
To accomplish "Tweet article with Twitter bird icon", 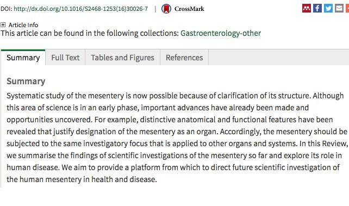I will point(328,9).
